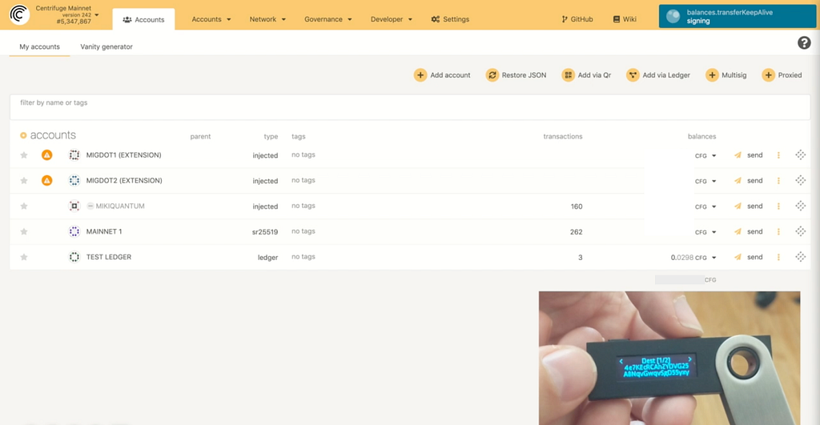Click the MAINNET 1 account identicon
This screenshot has height=425, width=820.
coord(74,231)
